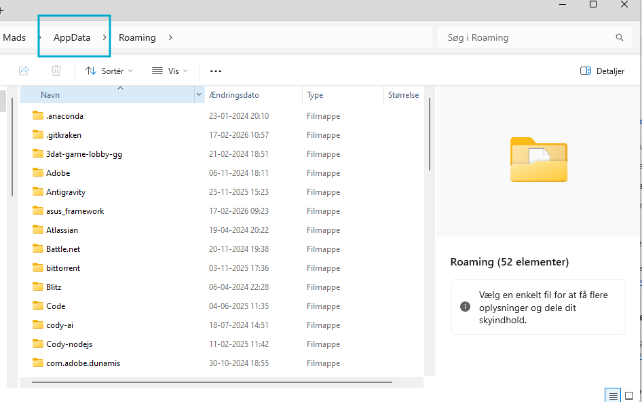The height and width of the screenshot is (402, 642).
Task: Switch to large icons view in the status bar
Action: (x=630, y=395)
